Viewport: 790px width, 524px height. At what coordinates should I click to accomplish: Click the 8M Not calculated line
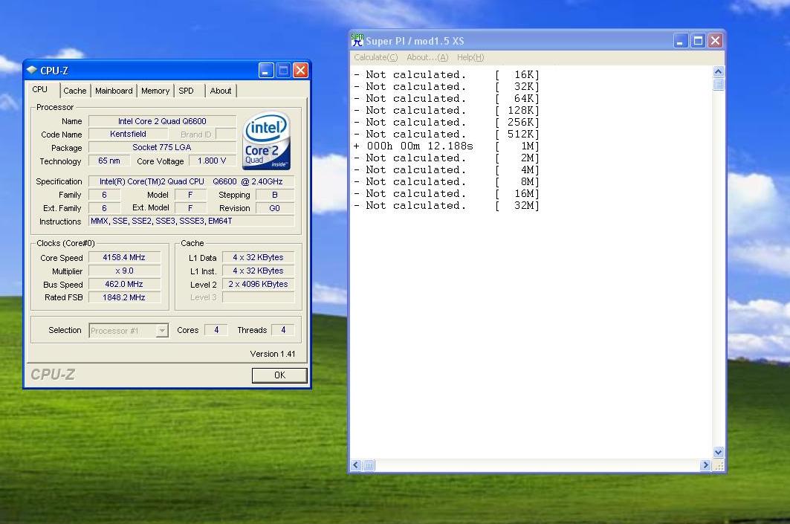click(x=447, y=182)
